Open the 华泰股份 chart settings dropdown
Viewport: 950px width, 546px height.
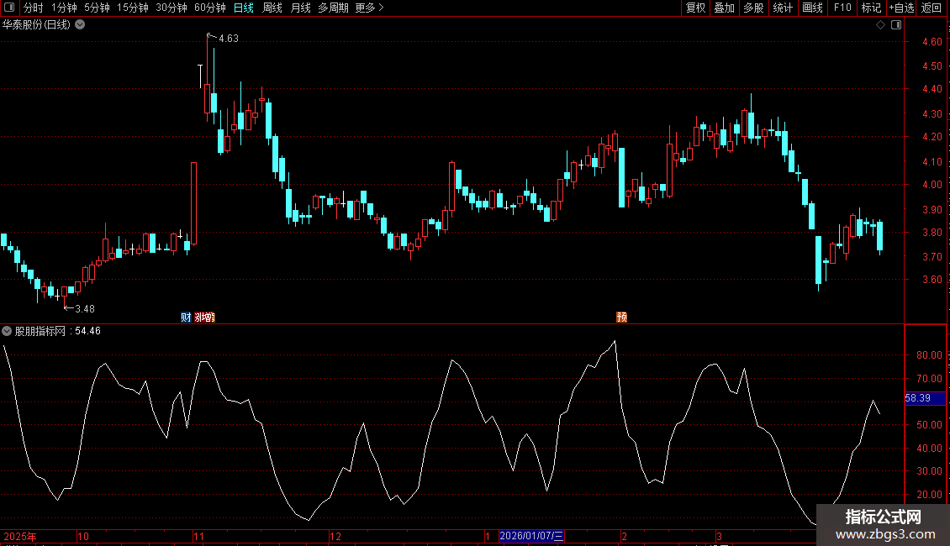80,25
